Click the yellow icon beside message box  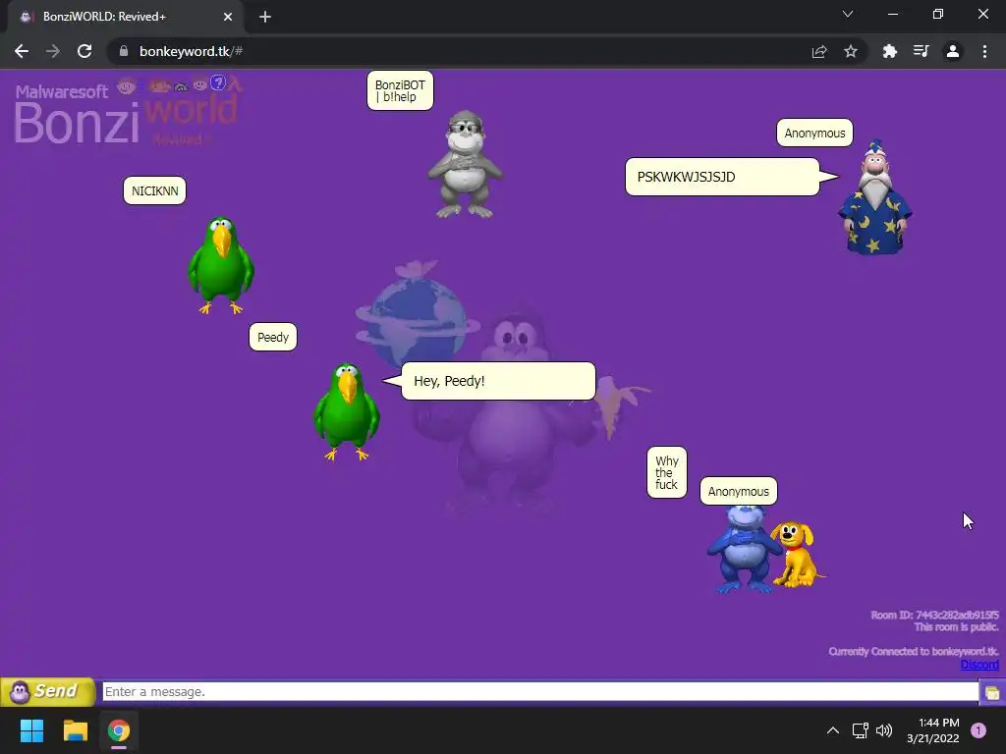pyautogui.click(x=992, y=693)
